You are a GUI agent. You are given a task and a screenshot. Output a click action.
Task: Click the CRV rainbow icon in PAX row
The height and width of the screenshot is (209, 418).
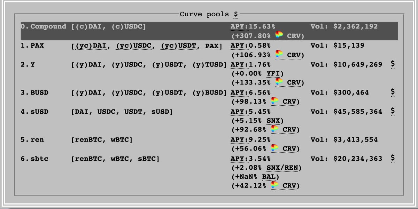[279, 54]
